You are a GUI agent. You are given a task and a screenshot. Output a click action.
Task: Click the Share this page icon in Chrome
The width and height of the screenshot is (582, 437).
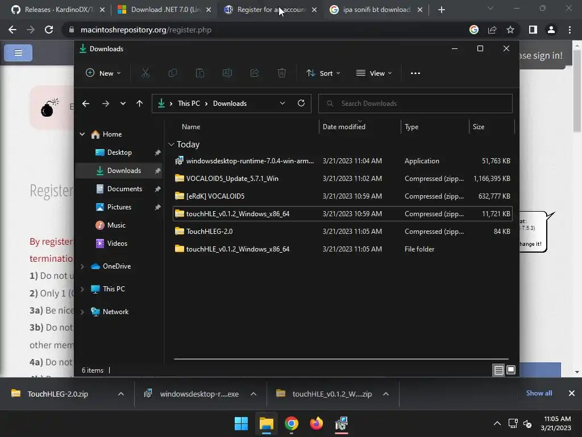point(492,30)
